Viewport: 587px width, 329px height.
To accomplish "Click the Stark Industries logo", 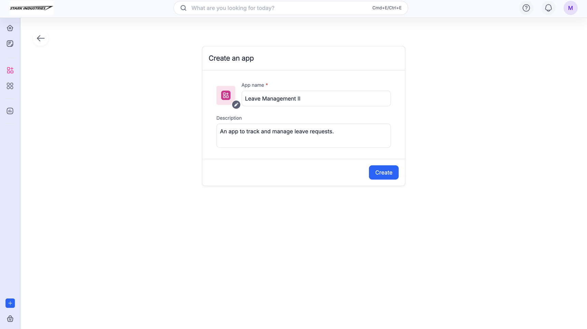I will pos(31,8).
